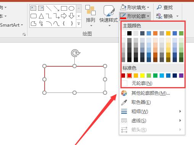Select the Rectangle shape in gallery
Screen dimensions: 194x145
click(x=64, y=8)
